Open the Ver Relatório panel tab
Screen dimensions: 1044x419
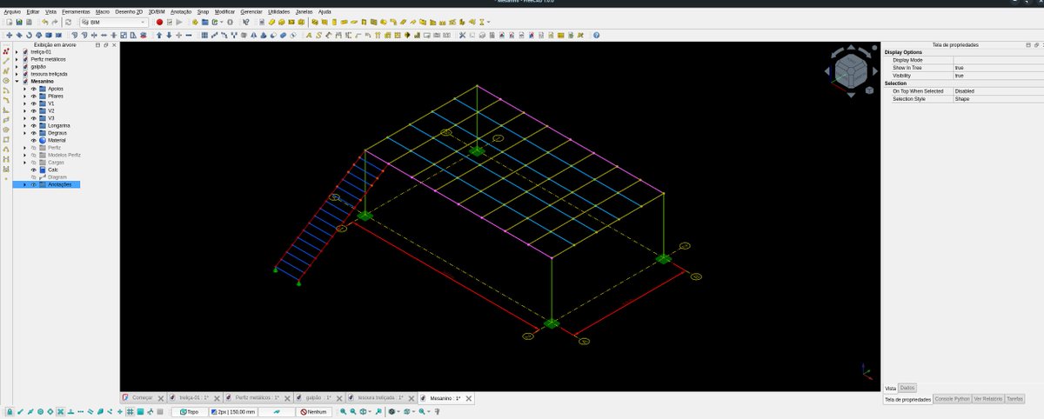click(x=987, y=398)
